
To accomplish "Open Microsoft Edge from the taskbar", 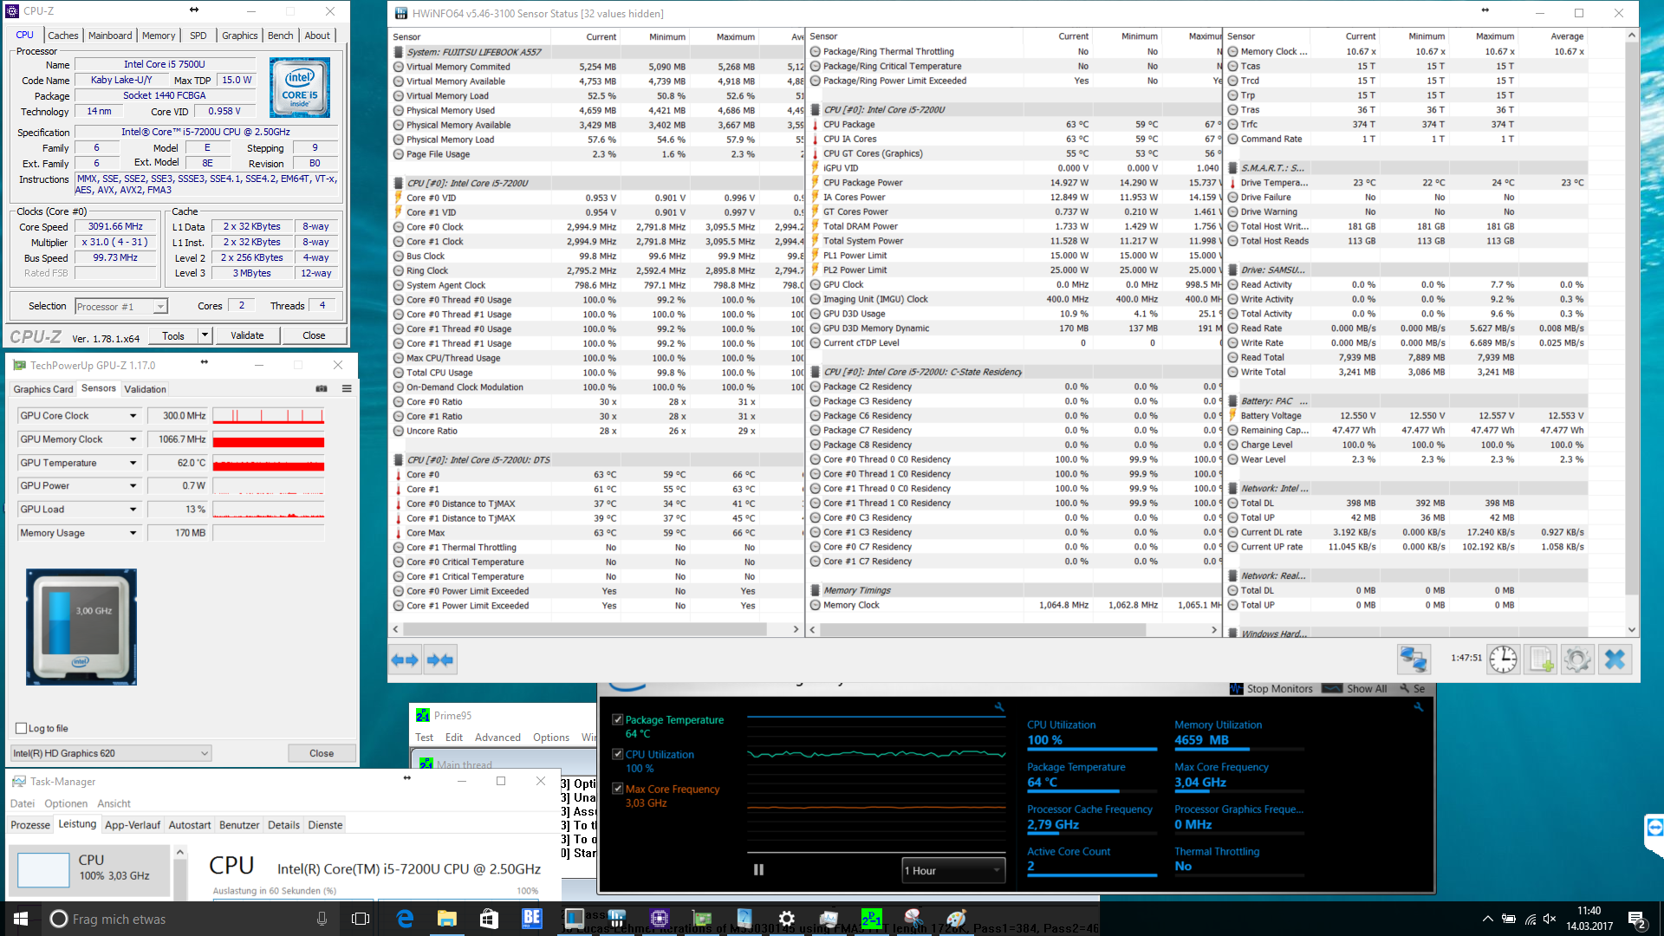I will click(x=405, y=919).
